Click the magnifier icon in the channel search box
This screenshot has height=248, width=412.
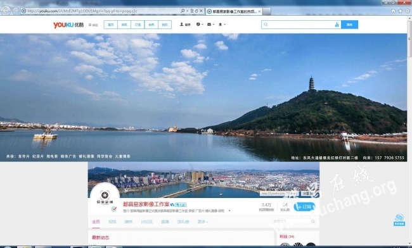(312, 221)
